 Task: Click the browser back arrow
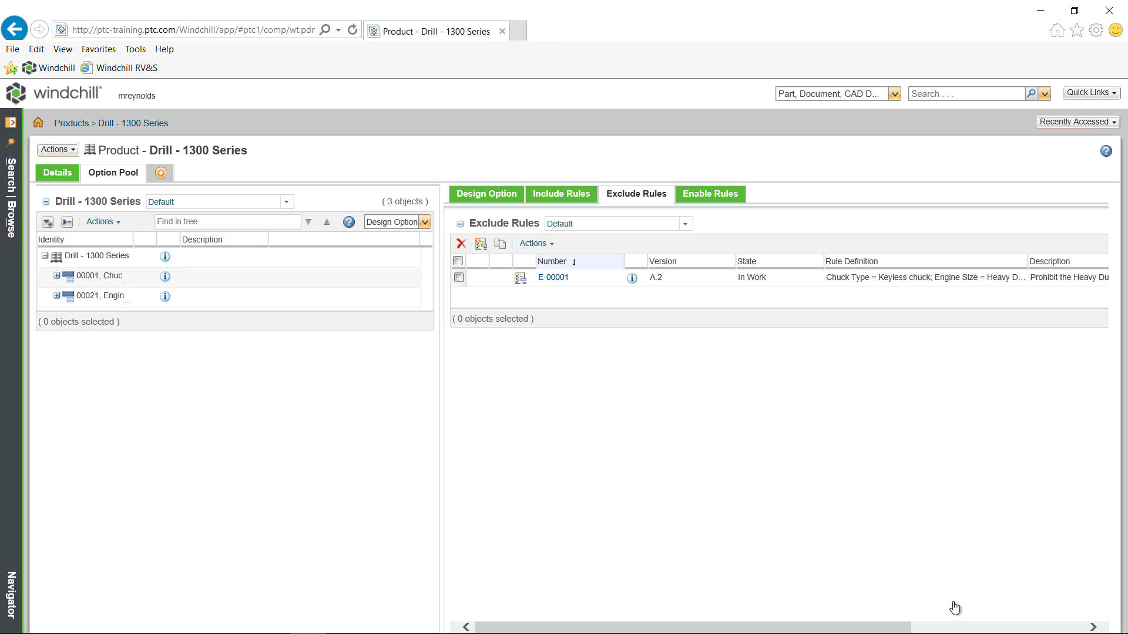pyautogui.click(x=15, y=29)
